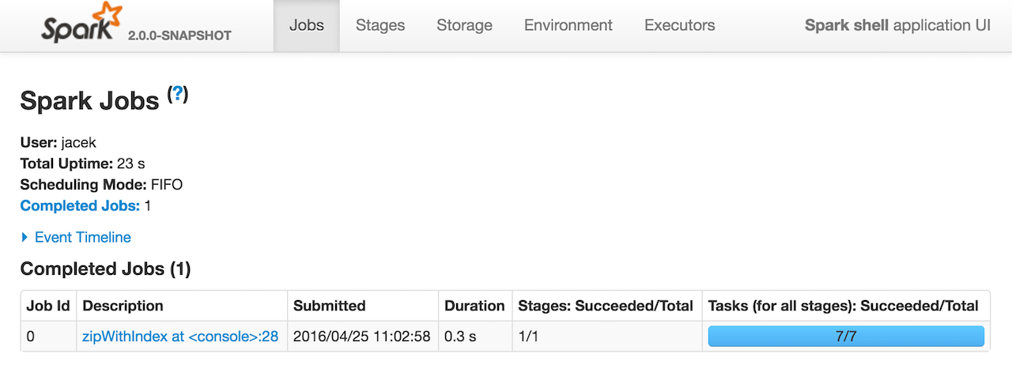
Task: Select the Environment tab
Action: pos(568,25)
